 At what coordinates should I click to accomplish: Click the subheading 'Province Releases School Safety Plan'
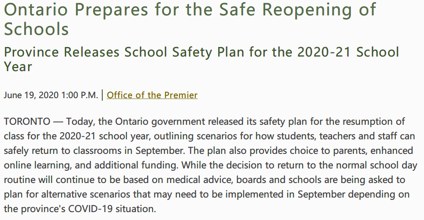[123, 52]
